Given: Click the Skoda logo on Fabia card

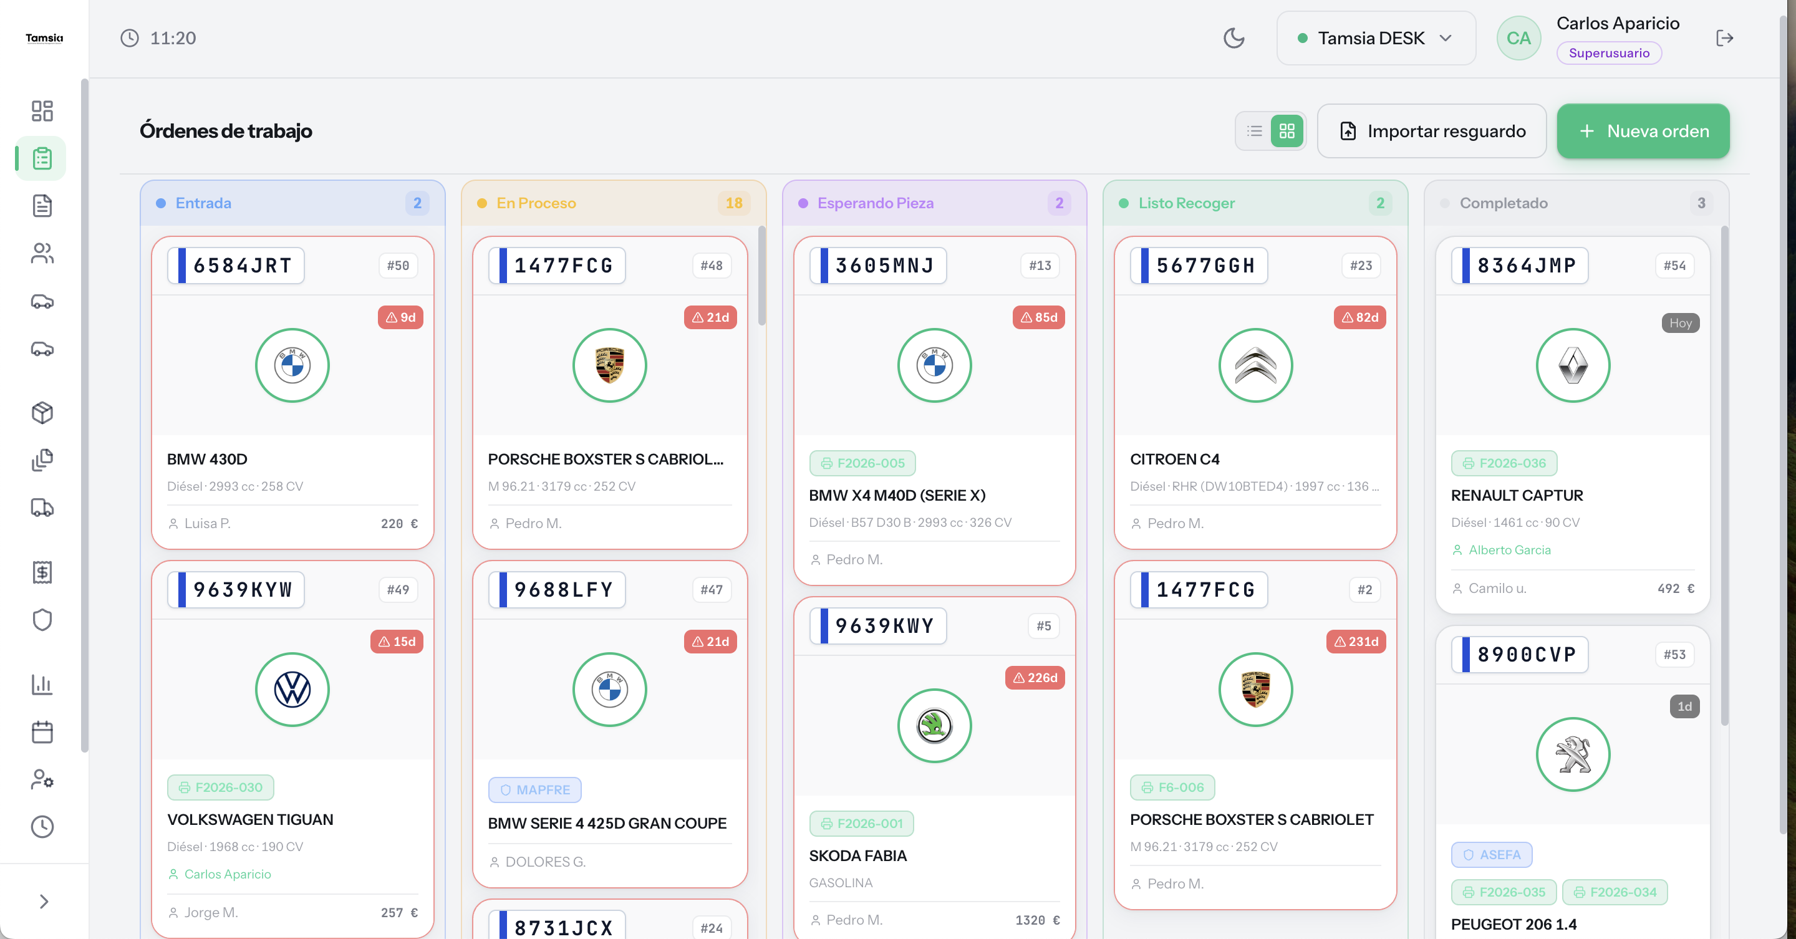Looking at the screenshot, I should [x=934, y=726].
